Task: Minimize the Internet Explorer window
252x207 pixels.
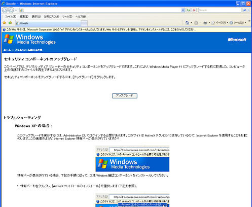Action: click(x=238, y=4)
